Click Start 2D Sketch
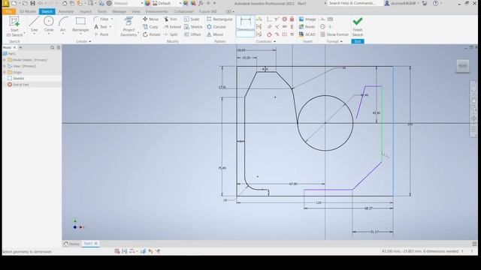 14,26
